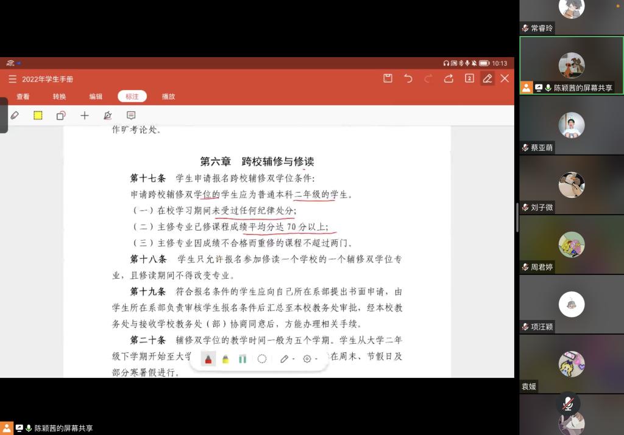Image resolution: width=624 pixels, height=435 pixels.
Task: Click the plus add icon in toolbar
Action: point(84,115)
